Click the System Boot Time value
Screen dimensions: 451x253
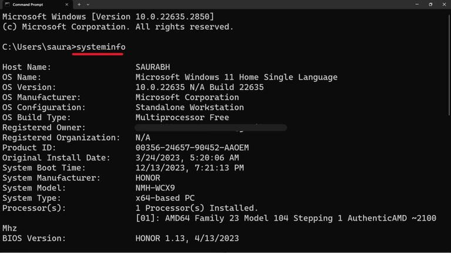pos(190,168)
